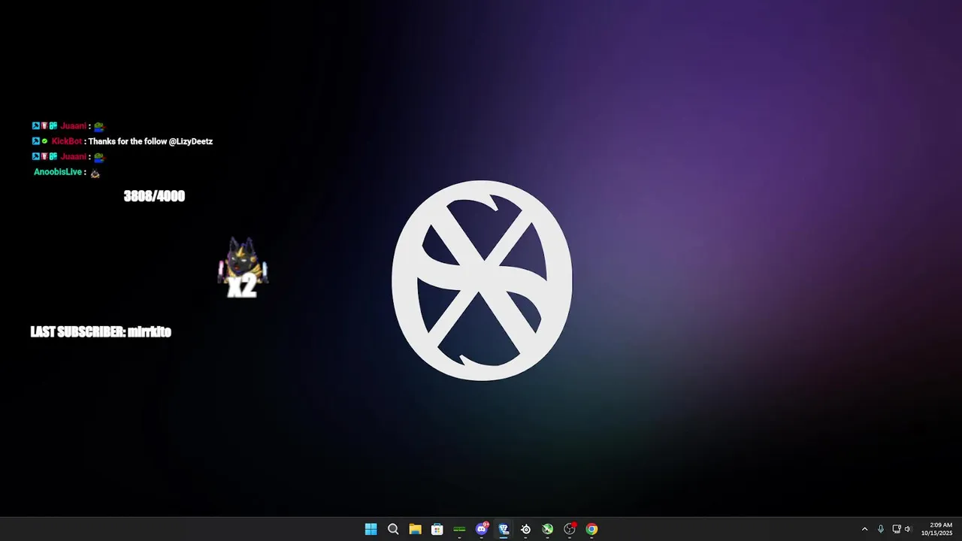Open Microsoft Store from the taskbar

coord(437,529)
